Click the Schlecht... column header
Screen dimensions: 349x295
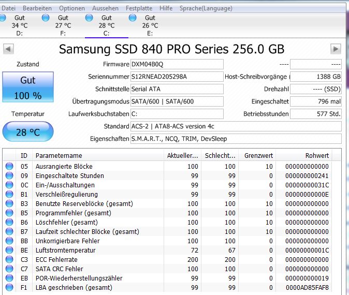(x=220, y=155)
